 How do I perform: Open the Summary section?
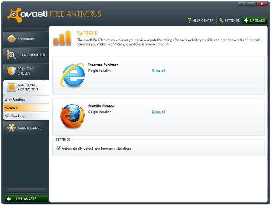[26, 39]
